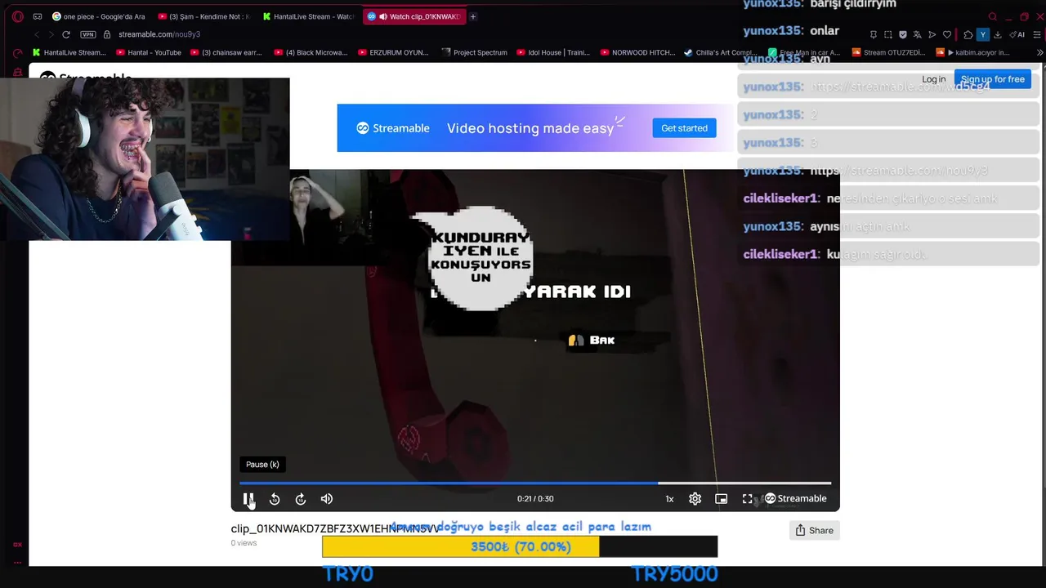This screenshot has height=588, width=1046.
Task: Open the downloads icon
Action: click(x=998, y=34)
